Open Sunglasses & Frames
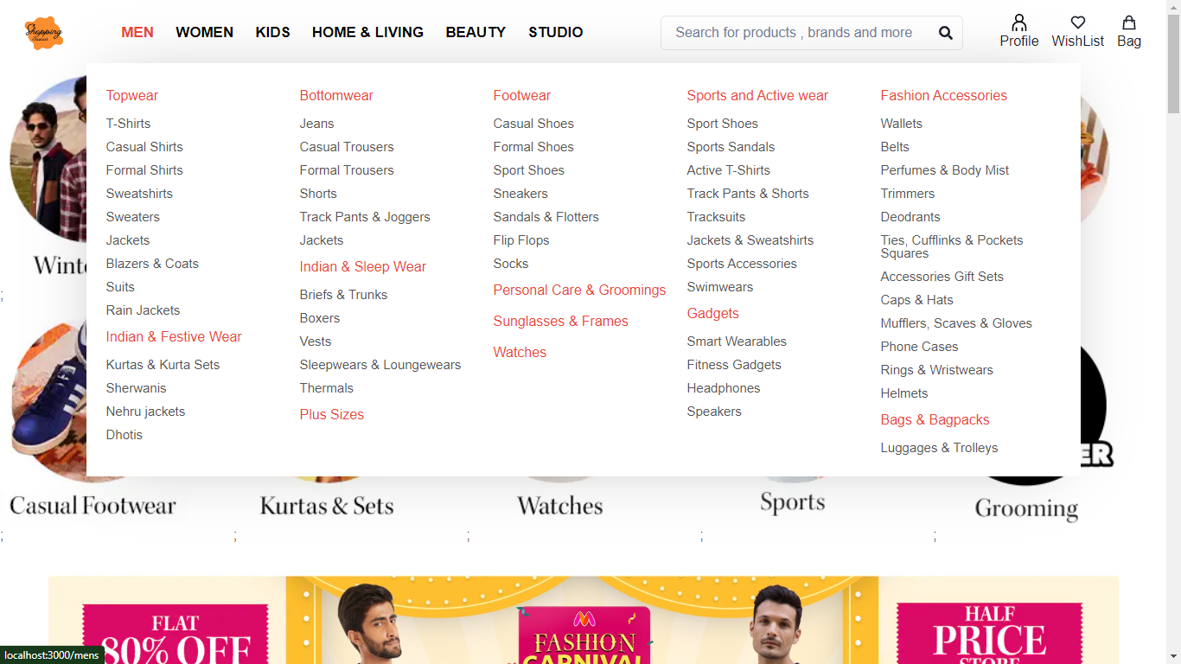The image size is (1181, 664). (561, 322)
